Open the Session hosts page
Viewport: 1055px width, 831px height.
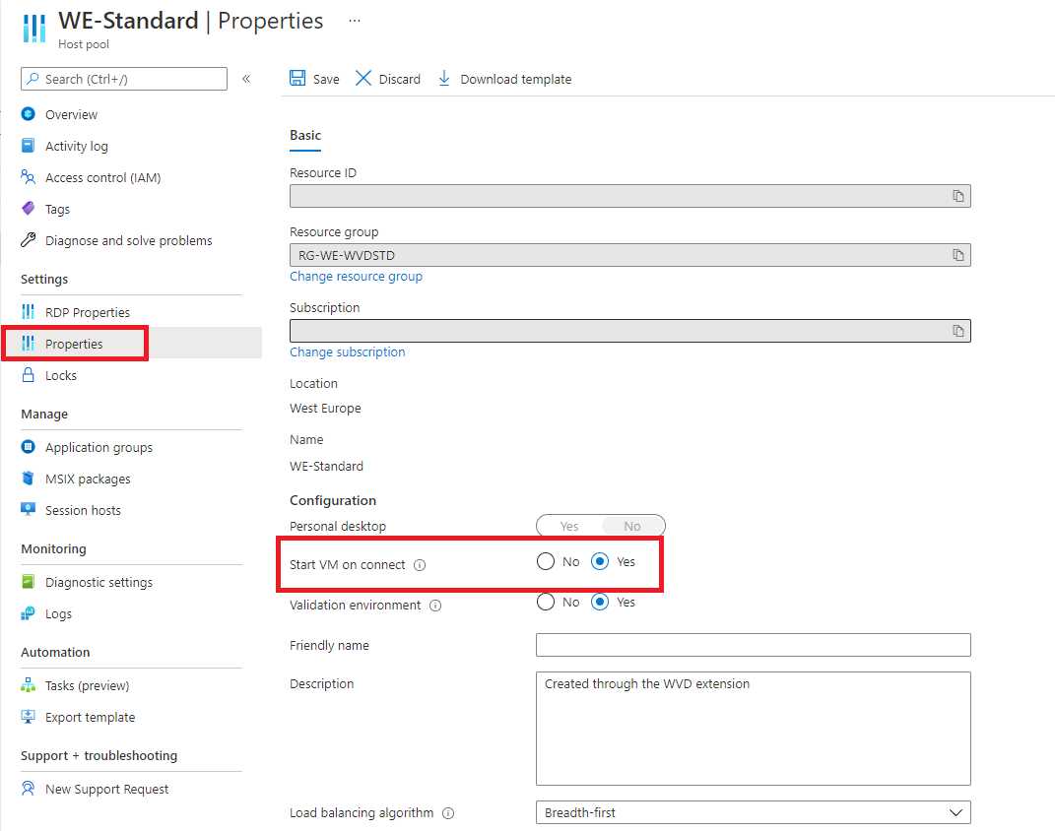(x=84, y=510)
